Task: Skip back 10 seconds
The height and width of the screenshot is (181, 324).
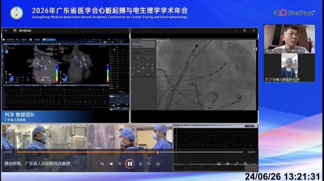Action: (x=120, y=164)
